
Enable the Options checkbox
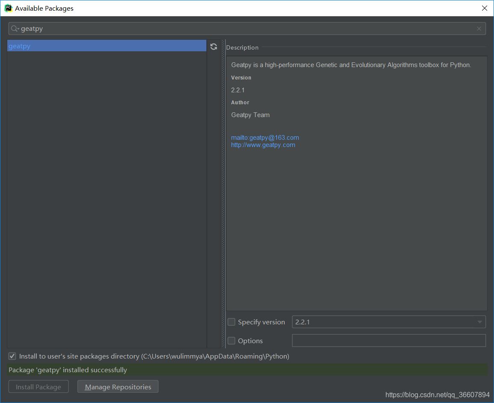click(232, 341)
